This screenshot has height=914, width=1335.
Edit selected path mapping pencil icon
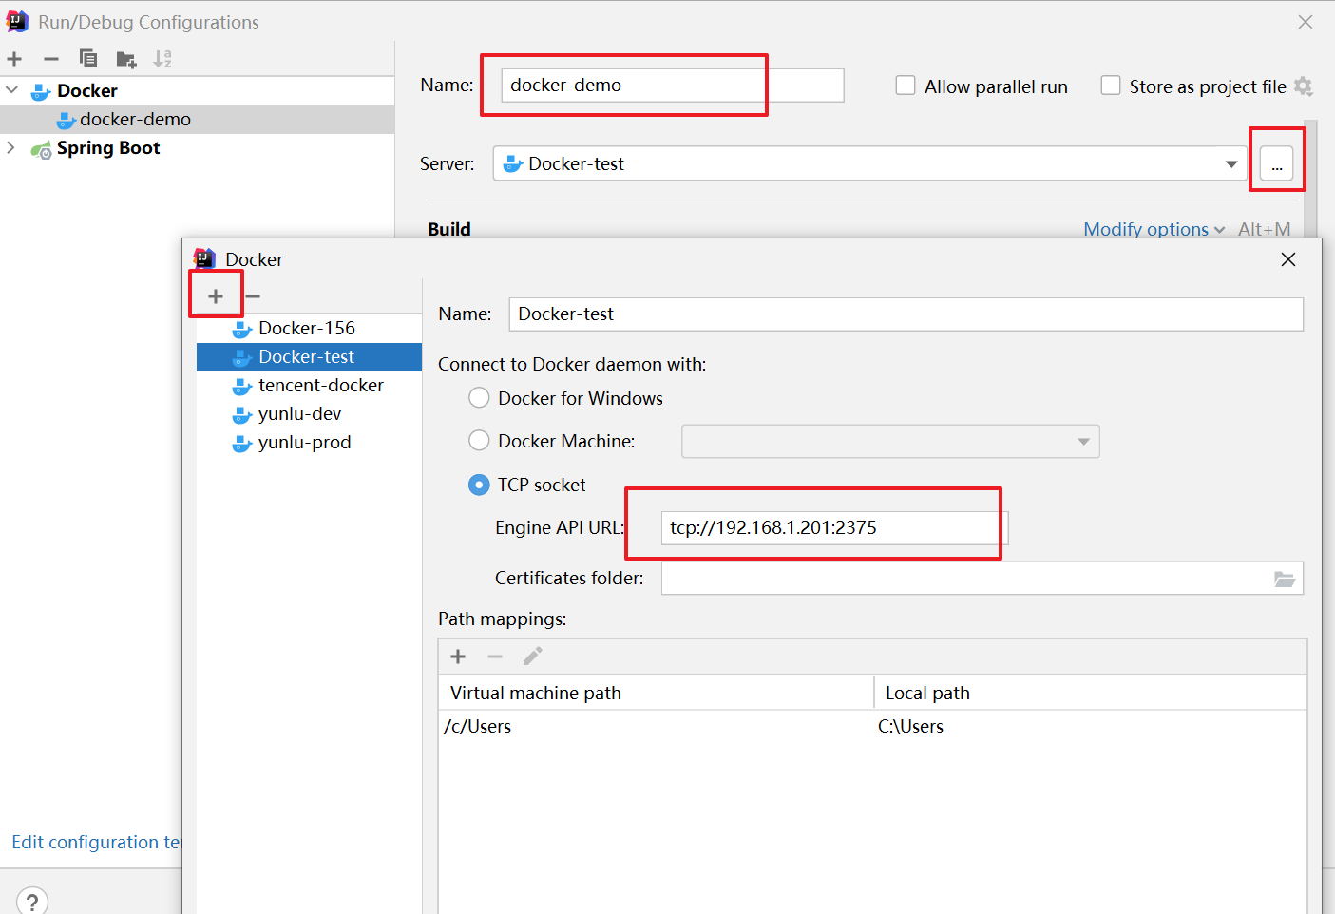tap(532, 657)
